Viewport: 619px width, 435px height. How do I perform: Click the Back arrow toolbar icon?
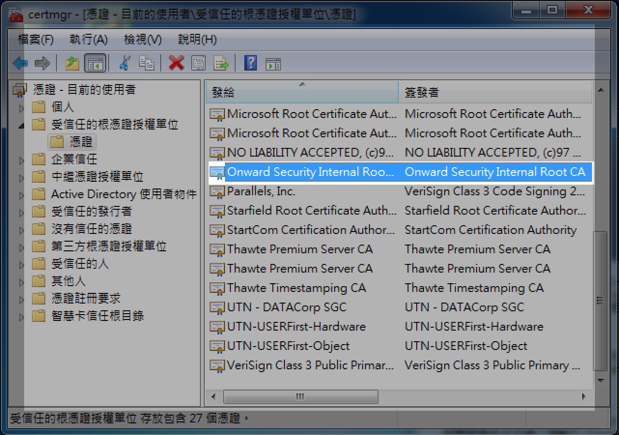20,63
